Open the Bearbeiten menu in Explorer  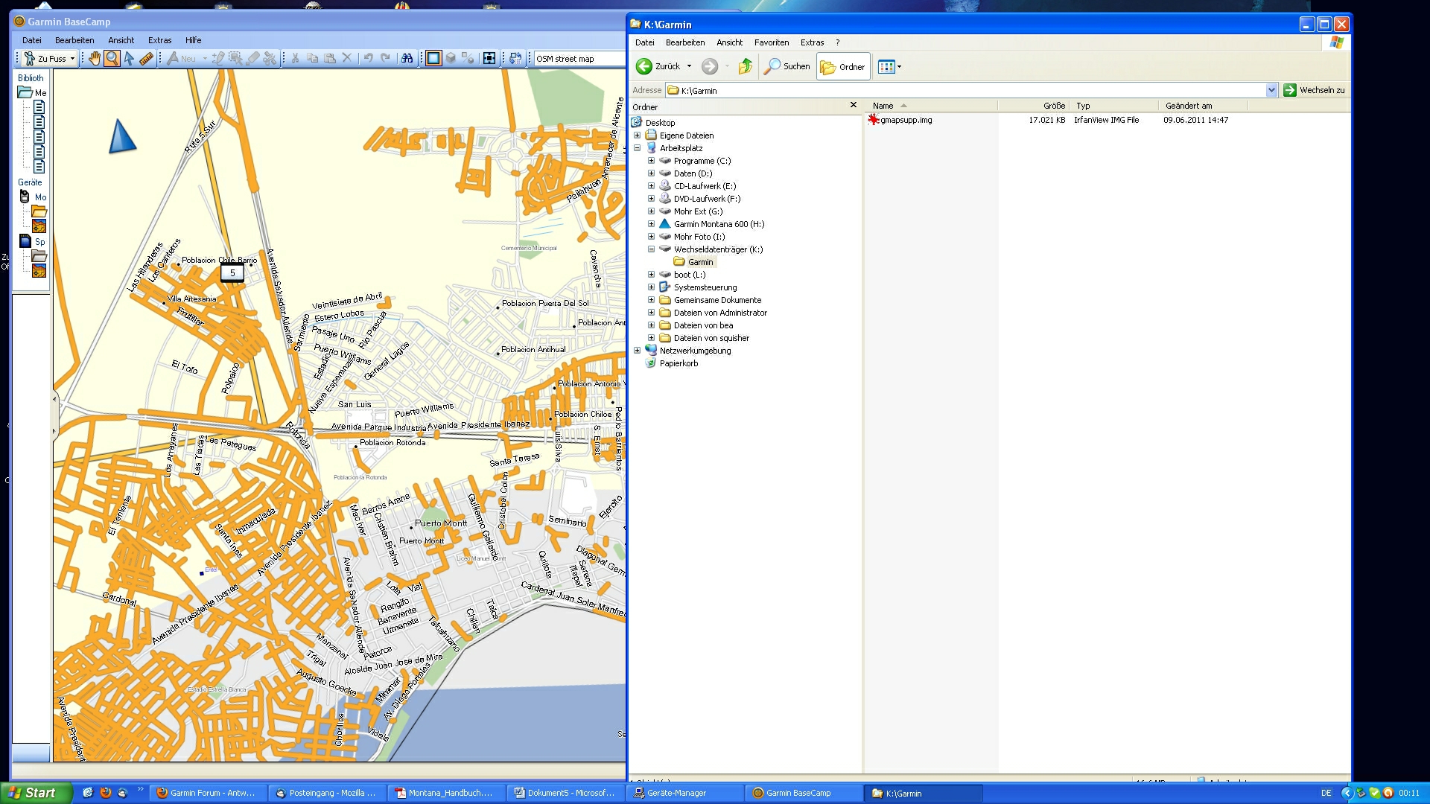click(685, 42)
